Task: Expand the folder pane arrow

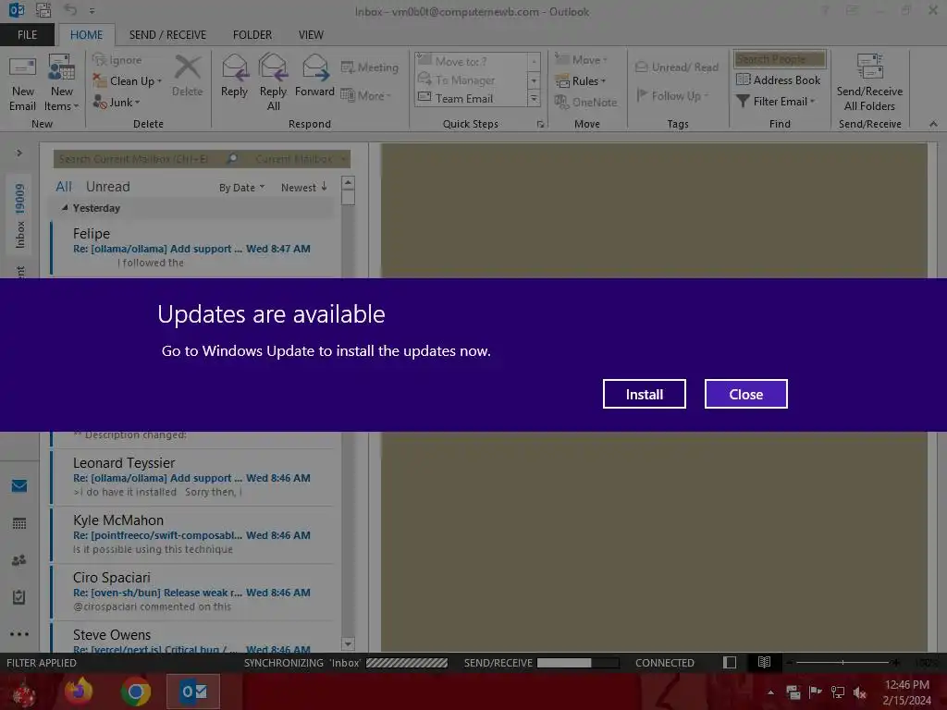Action: (x=19, y=153)
